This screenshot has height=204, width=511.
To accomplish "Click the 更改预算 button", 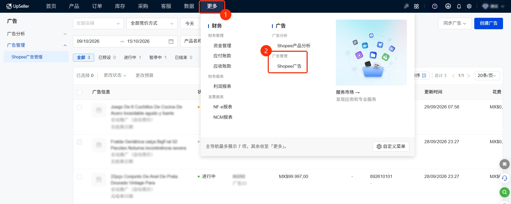I will point(145,75).
